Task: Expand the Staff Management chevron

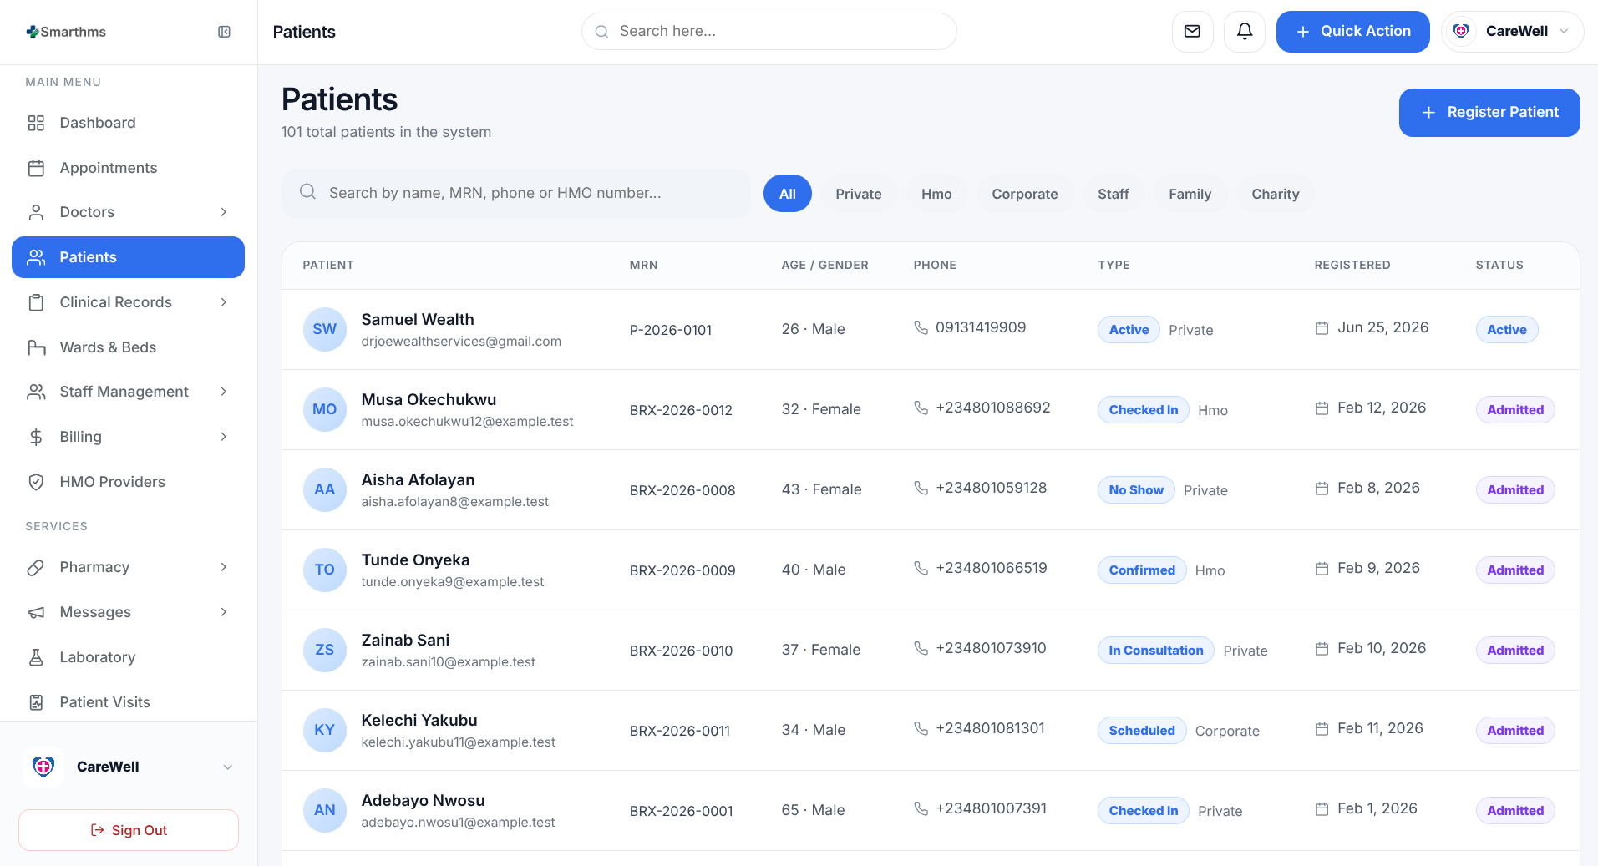Action: [x=223, y=392]
